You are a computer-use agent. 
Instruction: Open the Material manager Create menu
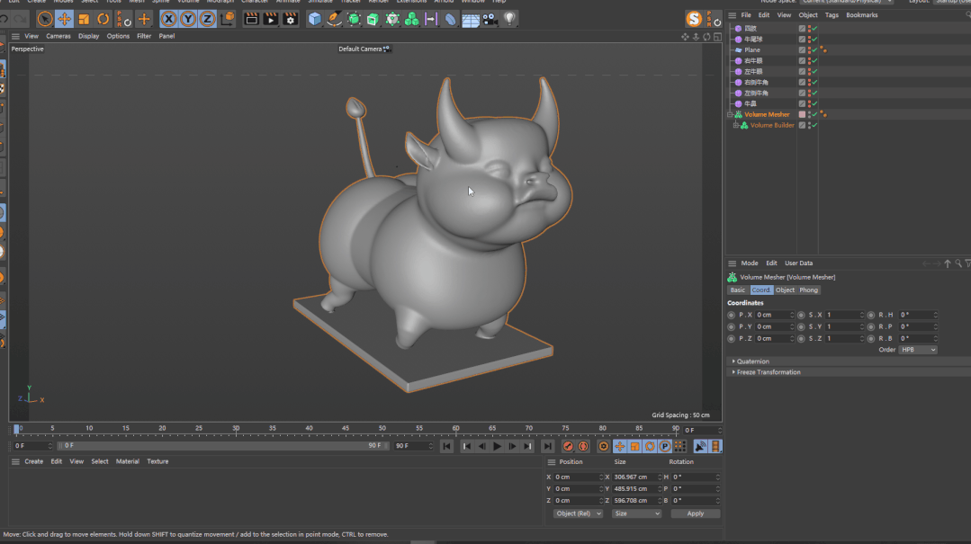click(x=33, y=461)
